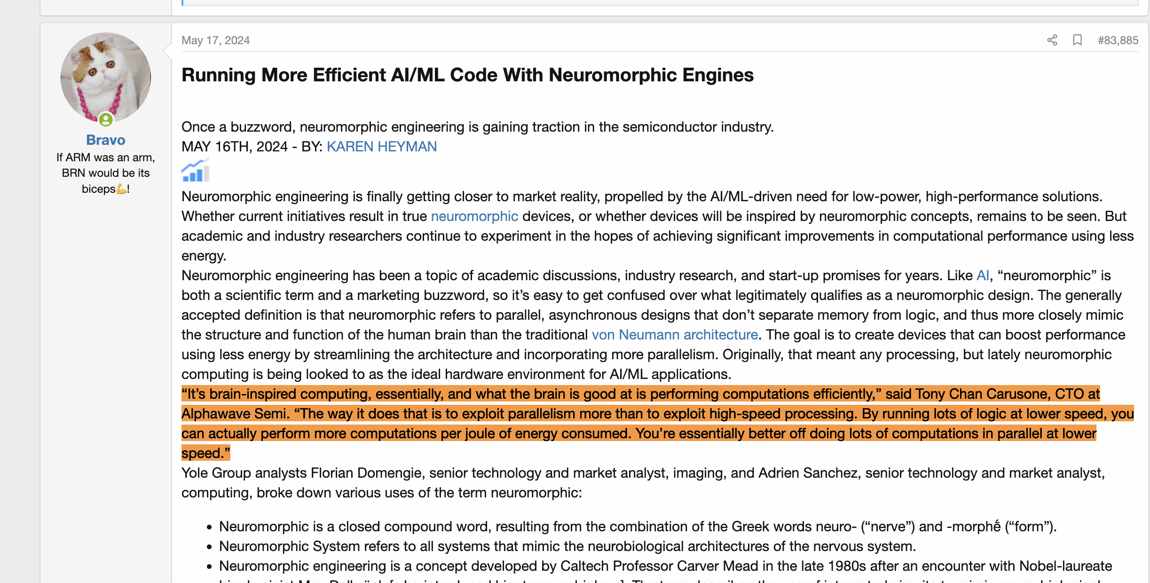Click the share post icon

tap(1052, 40)
